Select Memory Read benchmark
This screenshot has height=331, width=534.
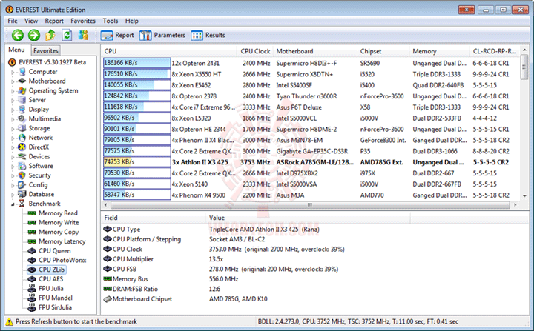(x=59, y=213)
